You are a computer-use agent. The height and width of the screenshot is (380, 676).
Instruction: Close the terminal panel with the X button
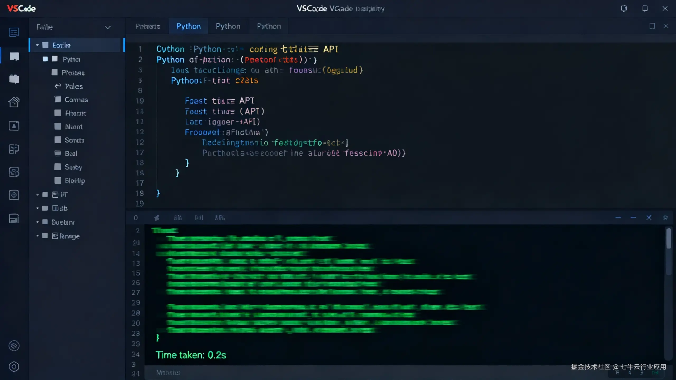[x=649, y=218]
